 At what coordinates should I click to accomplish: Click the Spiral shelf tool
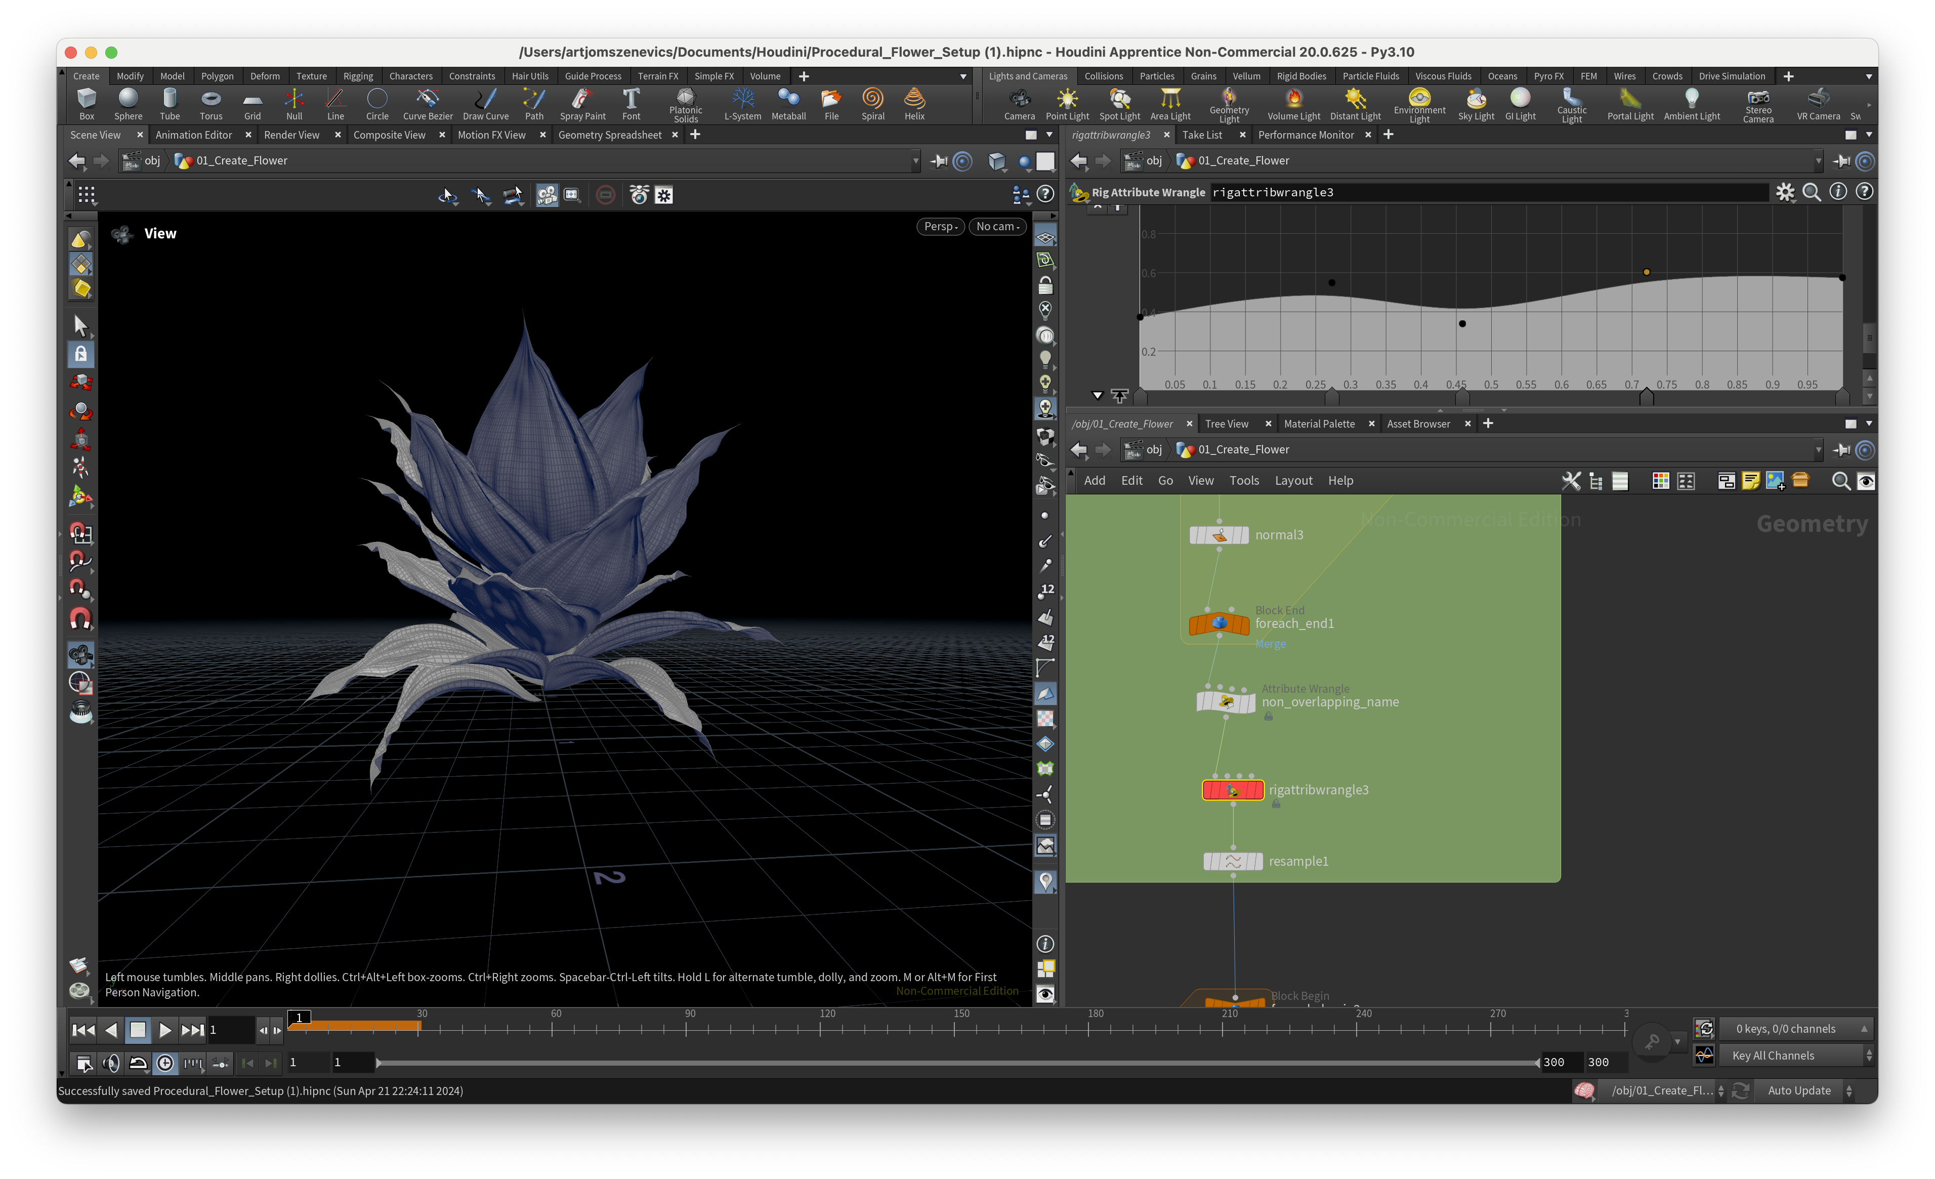(x=872, y=103)
